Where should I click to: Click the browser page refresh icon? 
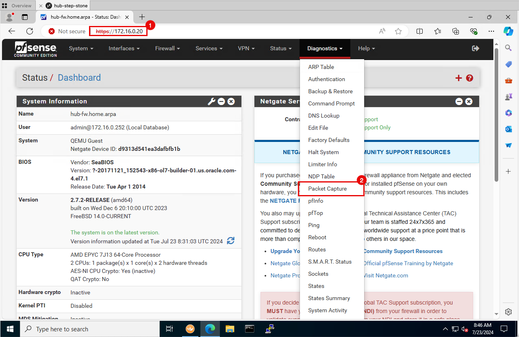point(30,31)
